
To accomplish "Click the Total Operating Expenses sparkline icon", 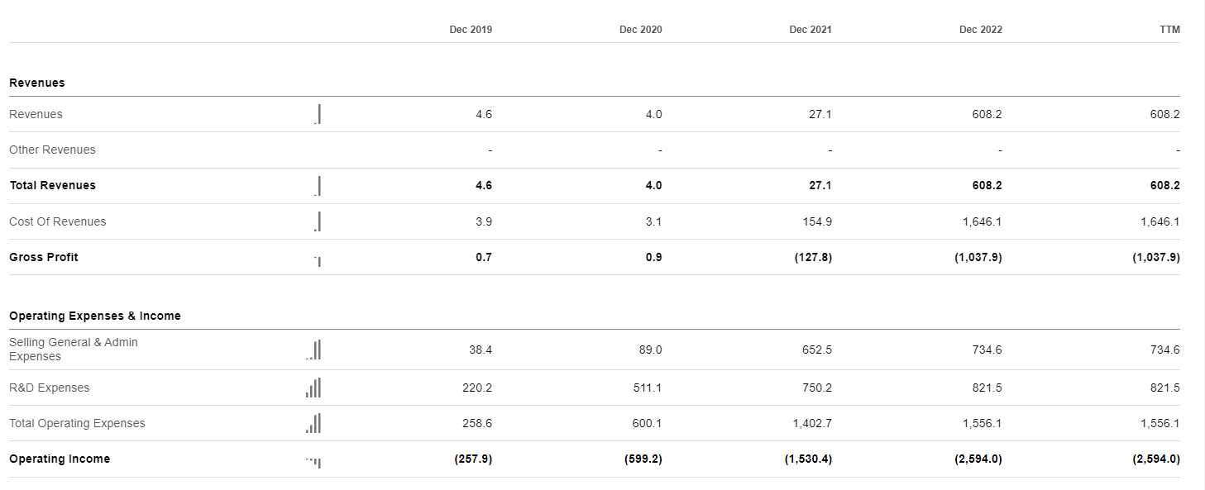I will point(313,423).
